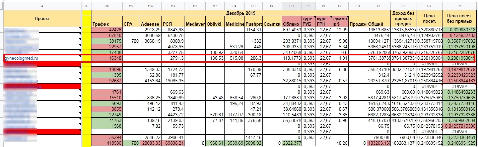Select сумма в $ cell 12,09
Screen dimensions: 478x147
[x=340, y=30]
